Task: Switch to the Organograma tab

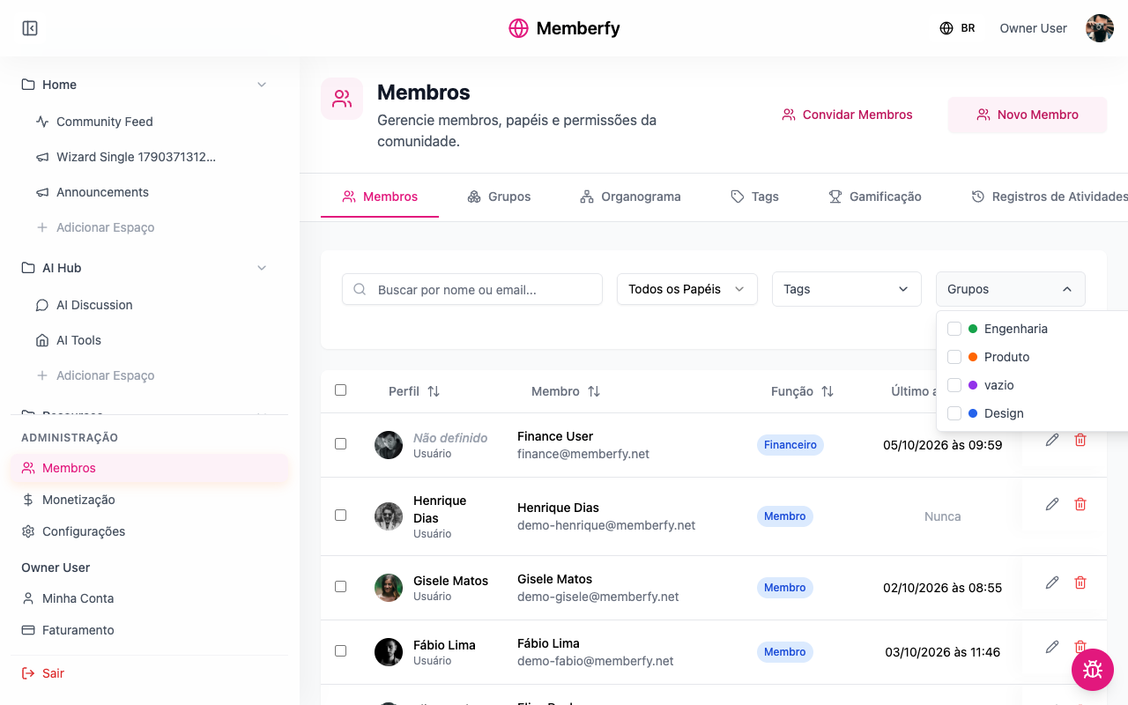Action: (630, 197)
